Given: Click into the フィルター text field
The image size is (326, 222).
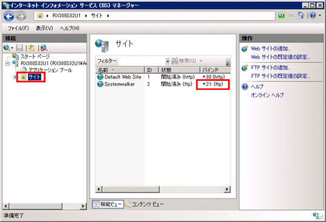Looking at the screenshot, I should pyautogui.click(x=142, y=61).
